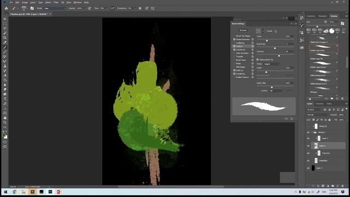Viewport: 350px width, 197px height.
Task: Select White Background brush preset
Action: click(324, 73)
